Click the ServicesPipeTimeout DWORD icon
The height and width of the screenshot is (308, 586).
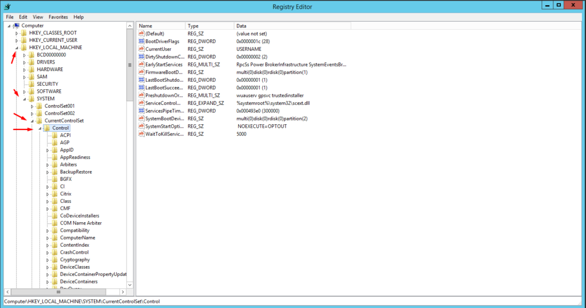click(141, 110)
